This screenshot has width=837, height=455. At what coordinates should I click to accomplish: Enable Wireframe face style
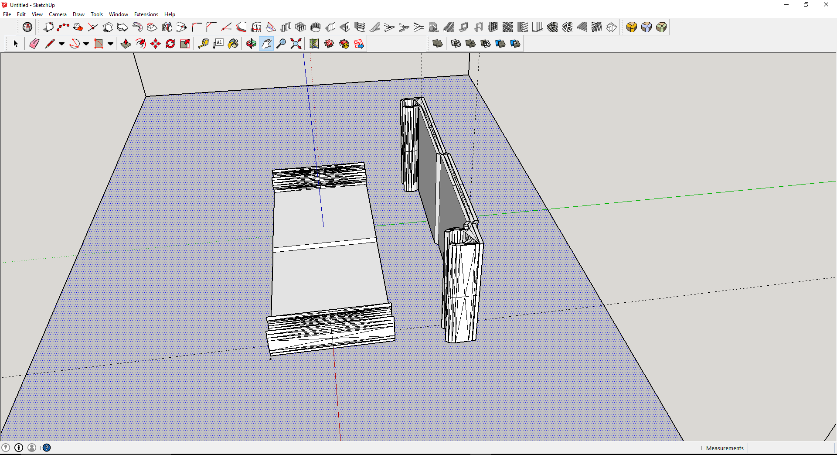pos(456,44)
